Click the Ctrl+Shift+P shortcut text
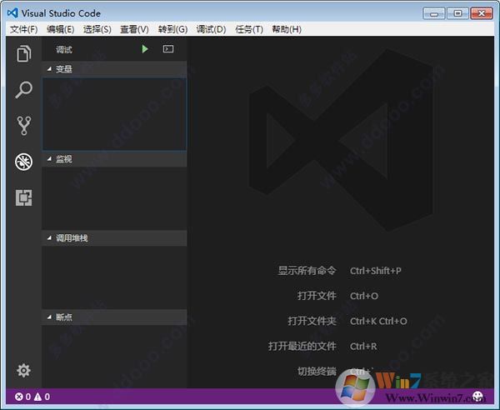 coord(376,271)
